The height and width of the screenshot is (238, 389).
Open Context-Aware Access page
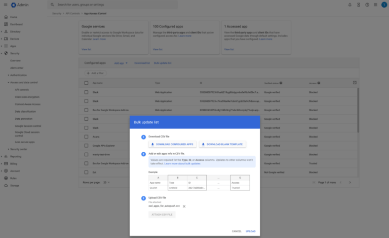point(27,104)
